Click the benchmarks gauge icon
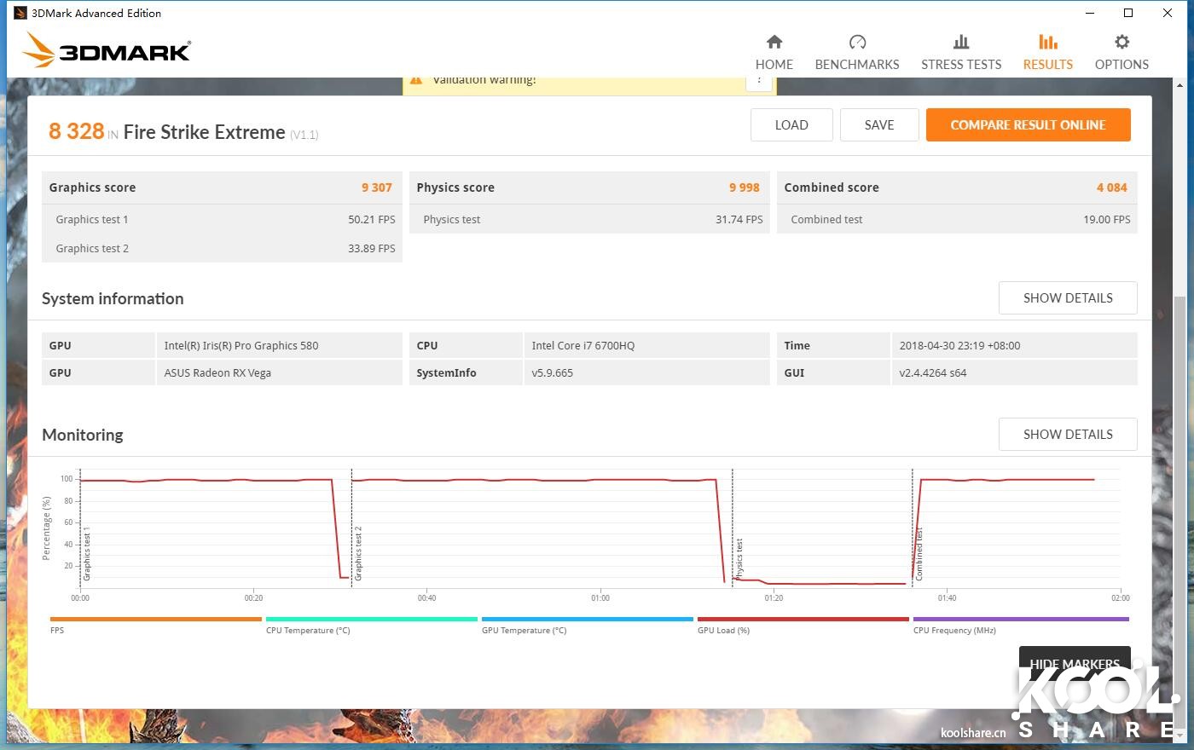Image resolution: width=1194 pixels, height=750 pixels. coord(857,42)
